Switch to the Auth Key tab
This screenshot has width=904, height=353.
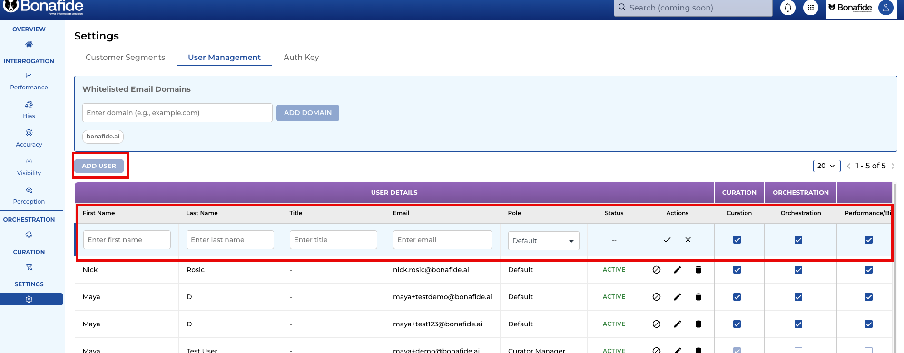(301, 57)
